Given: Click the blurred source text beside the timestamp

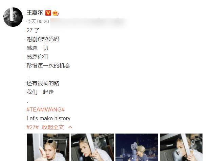Looking at the screenshot, I should point(89,23).
